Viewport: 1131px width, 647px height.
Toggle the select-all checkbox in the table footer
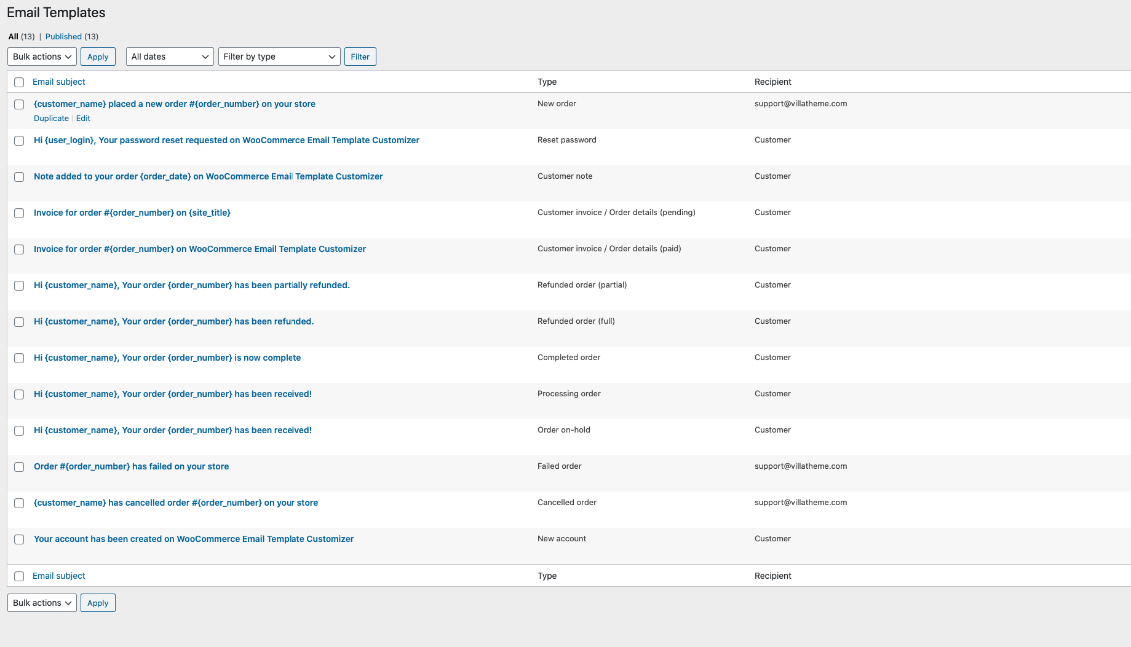19,576
